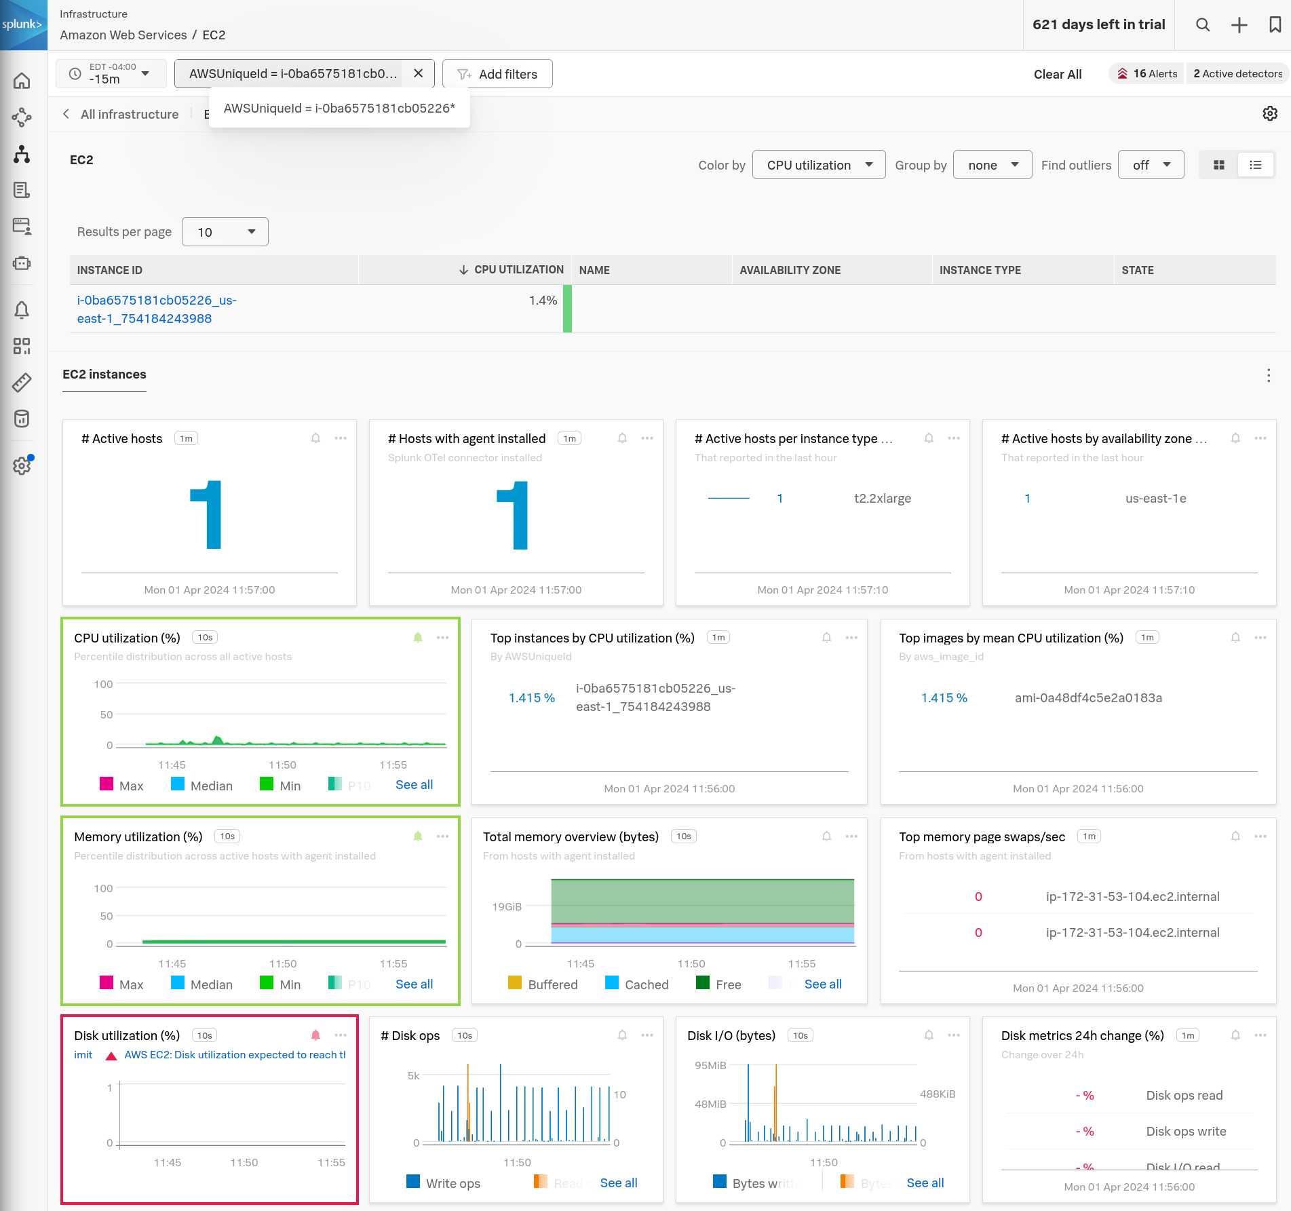1291x1211 pixels.
Task: Open more options on Active hosts chart
Action: 341,438
